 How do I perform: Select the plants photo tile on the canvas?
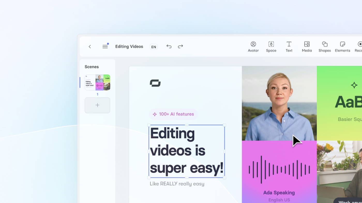coord(339,172)
